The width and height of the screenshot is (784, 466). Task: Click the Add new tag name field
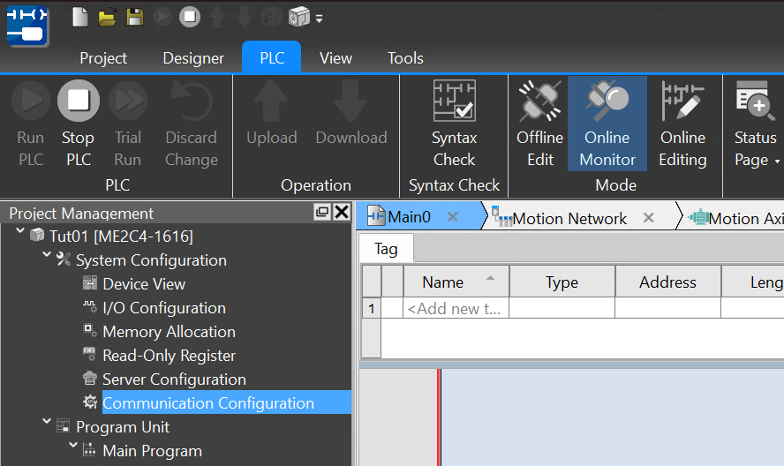456,308
